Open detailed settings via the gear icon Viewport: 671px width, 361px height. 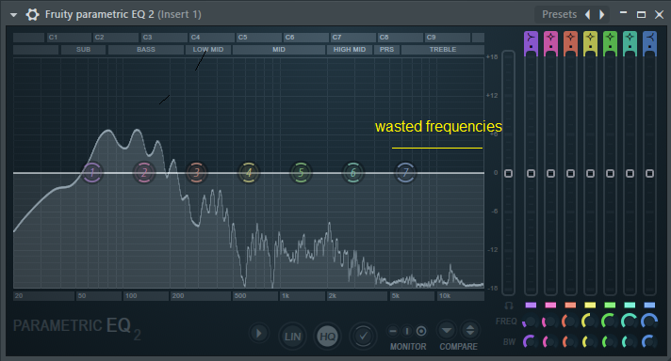click(x=32, y=14)
